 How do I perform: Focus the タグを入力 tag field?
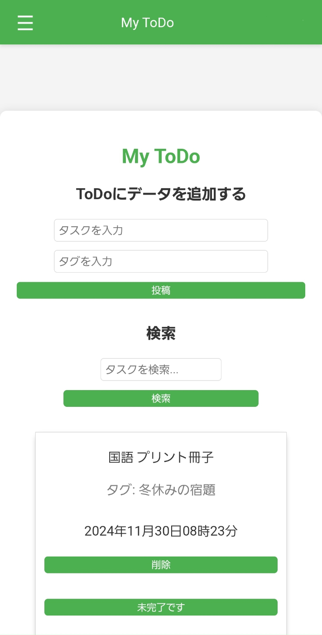click(161, 261)
